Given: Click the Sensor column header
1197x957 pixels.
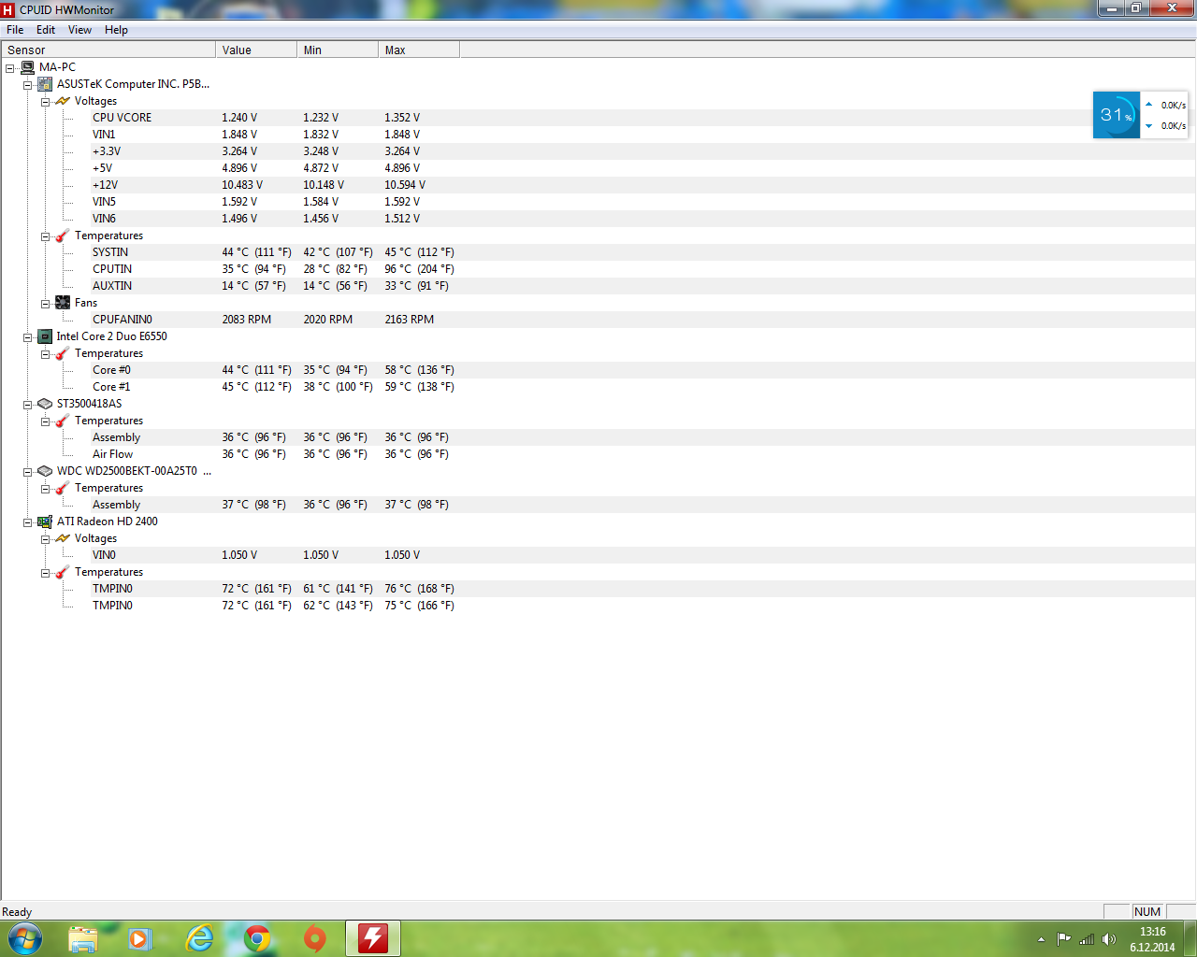Looking at the screenshot, I should pos(108,50).
